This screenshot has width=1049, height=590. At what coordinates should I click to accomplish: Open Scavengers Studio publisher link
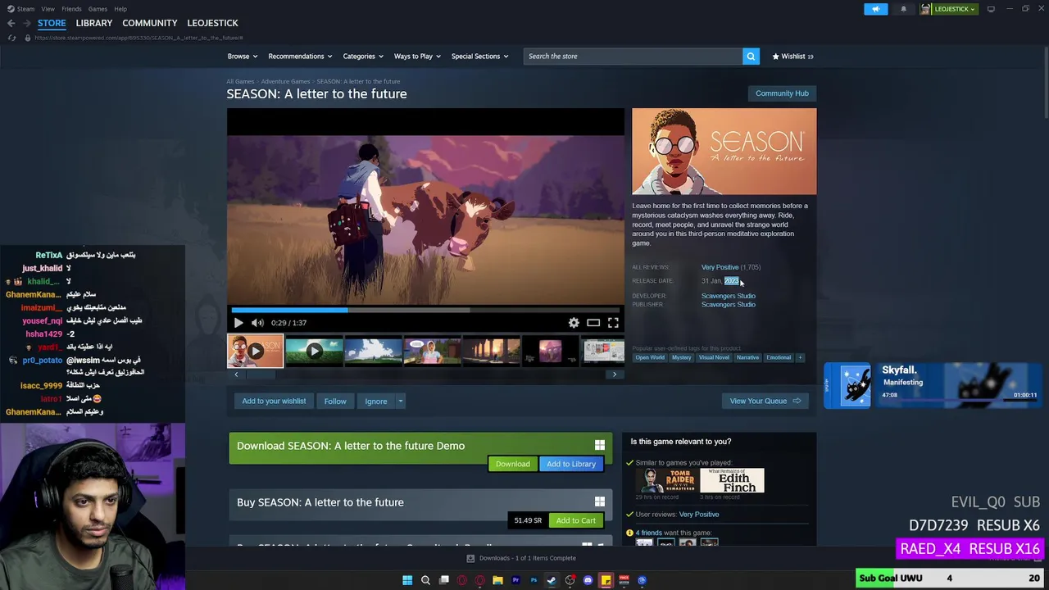click(x=729, y=305)
